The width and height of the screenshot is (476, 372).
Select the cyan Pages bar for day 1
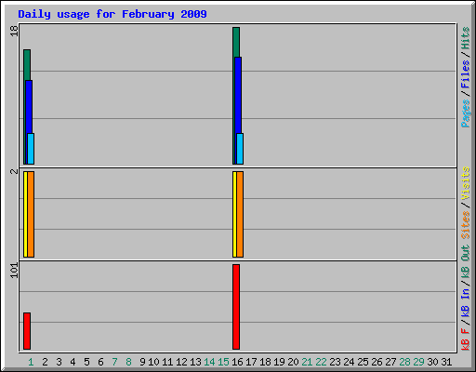click(31, 149)
